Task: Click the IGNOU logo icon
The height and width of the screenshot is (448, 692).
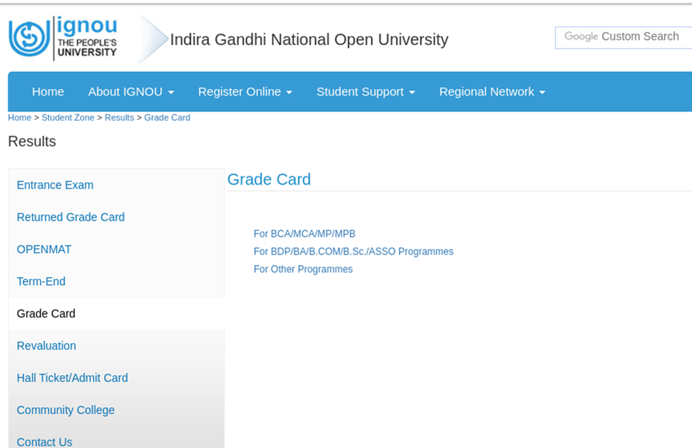Action: pos(29,38)
